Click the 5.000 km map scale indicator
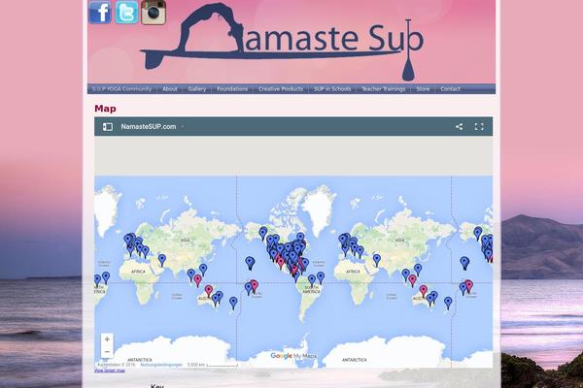This screenshot has width=583, height=388. point(212,365)
